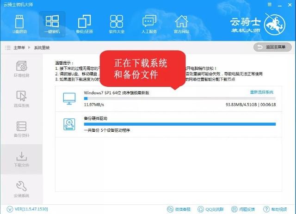The image size is (296, 214).
Task: Open 人工服务 support chat
Action: tap(149, 24)
